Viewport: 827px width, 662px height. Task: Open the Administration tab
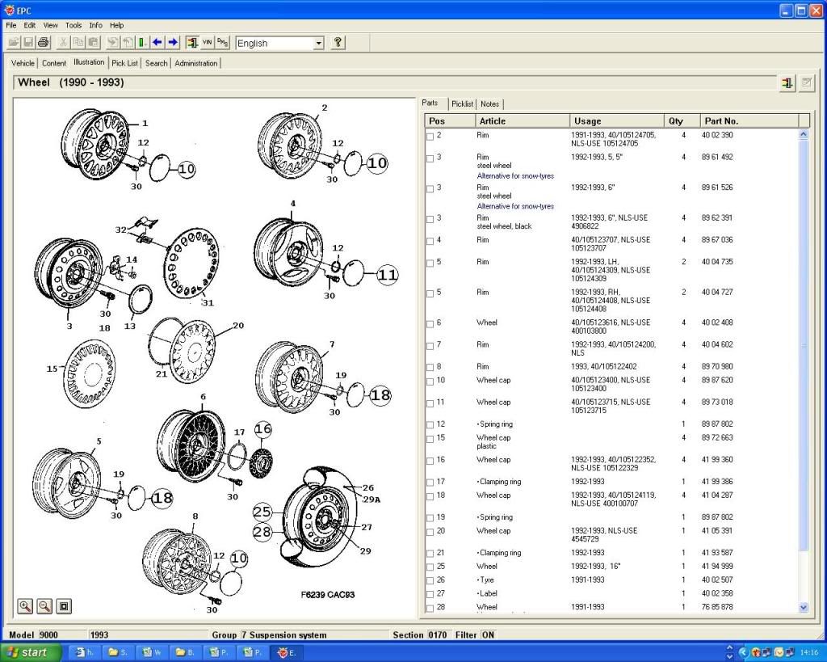[x=196, y=62]
